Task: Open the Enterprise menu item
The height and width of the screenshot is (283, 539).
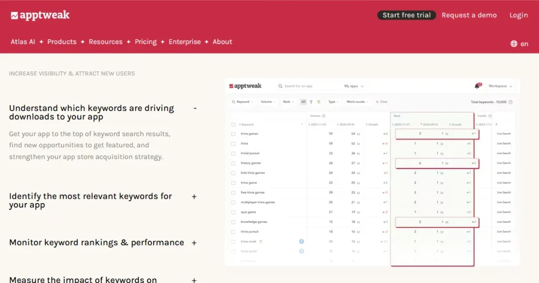Action: (x=185, y=42)
